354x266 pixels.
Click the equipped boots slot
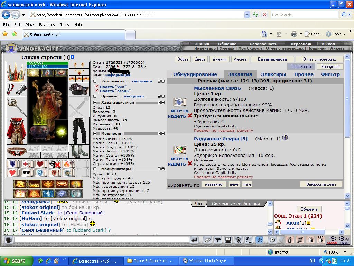tap(79, 152)
